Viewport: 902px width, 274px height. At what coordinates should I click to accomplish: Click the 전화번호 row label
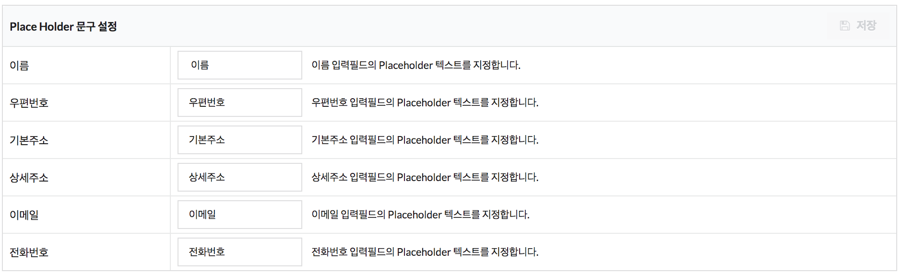tap(29, 252)
